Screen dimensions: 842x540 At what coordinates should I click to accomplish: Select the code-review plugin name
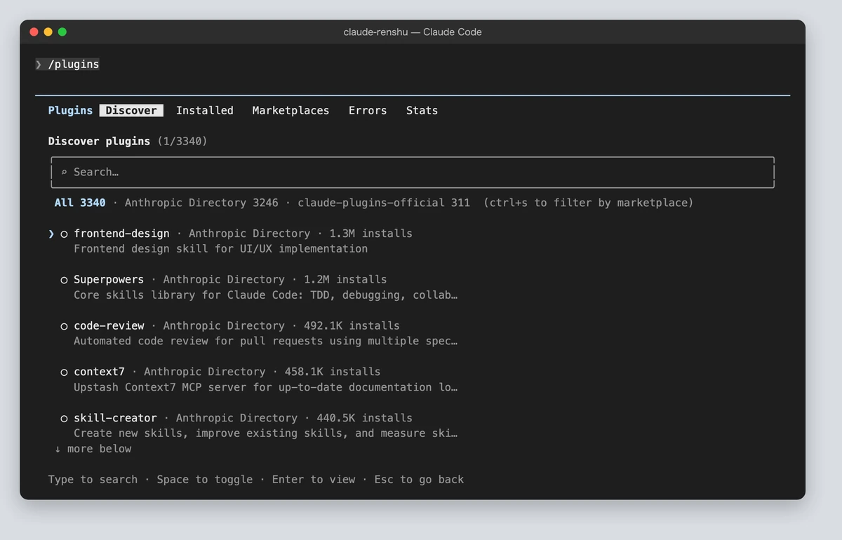click(x=109, y=326)
